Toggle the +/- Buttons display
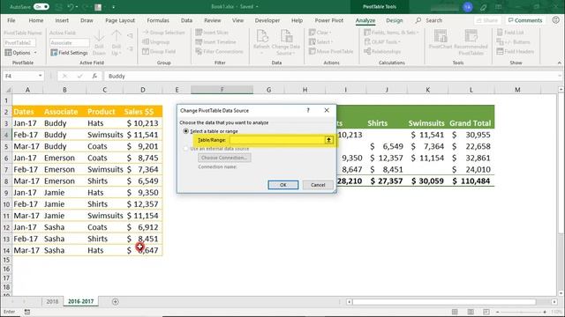The height and width of the screenshot is (317, 565). pyautogui.click(x=514, y=42)
